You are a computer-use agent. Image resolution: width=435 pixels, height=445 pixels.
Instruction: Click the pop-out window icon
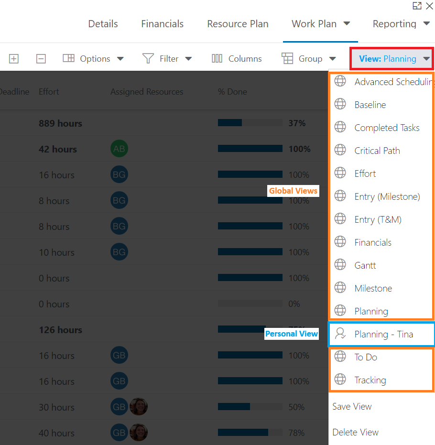click(x=417, y=6)
